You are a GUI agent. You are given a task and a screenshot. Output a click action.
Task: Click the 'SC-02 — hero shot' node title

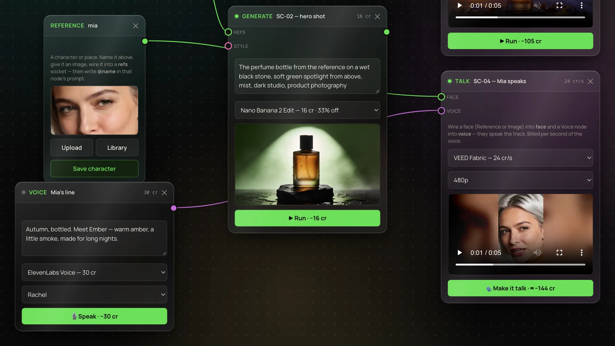(x=300, y=16)
